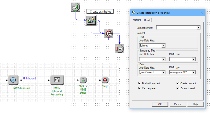210x113 pixels.
Task: Expand the Contact server dropdown
Action: point(198,27)
